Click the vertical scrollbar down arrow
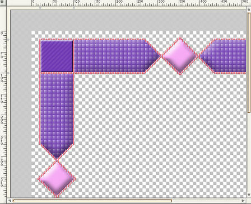The height and width of the screenshot is (204, 251). click(249, 194)
